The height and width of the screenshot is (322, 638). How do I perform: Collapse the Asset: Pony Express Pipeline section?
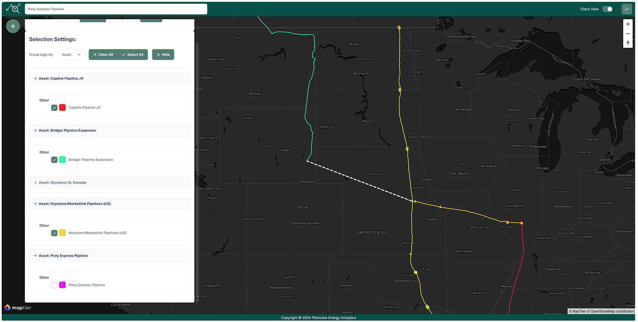(x=110, y=256)
